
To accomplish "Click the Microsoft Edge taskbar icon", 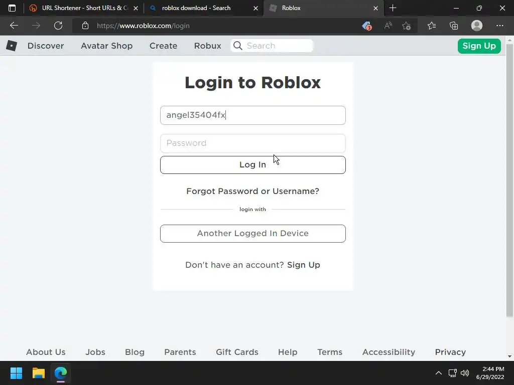I will 61,373.
